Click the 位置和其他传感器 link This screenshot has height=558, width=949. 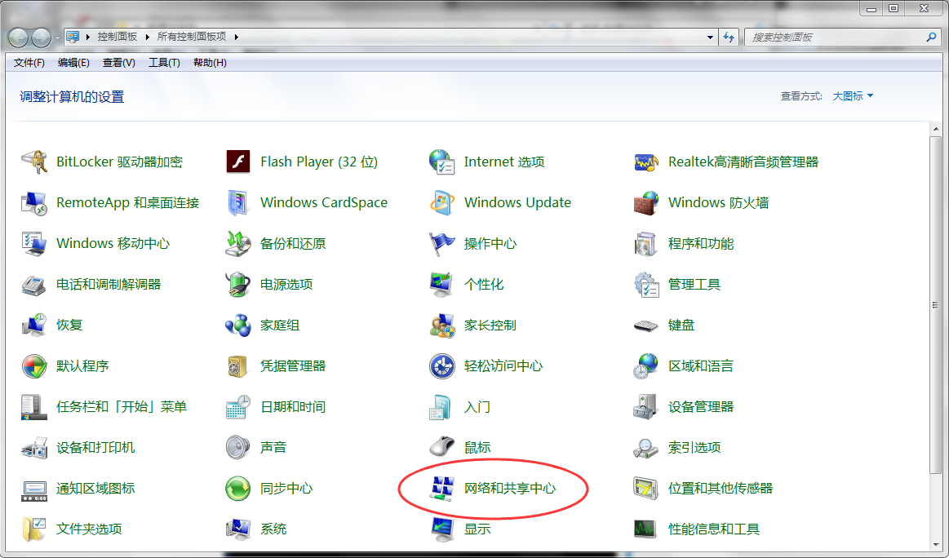coord(721,489)
